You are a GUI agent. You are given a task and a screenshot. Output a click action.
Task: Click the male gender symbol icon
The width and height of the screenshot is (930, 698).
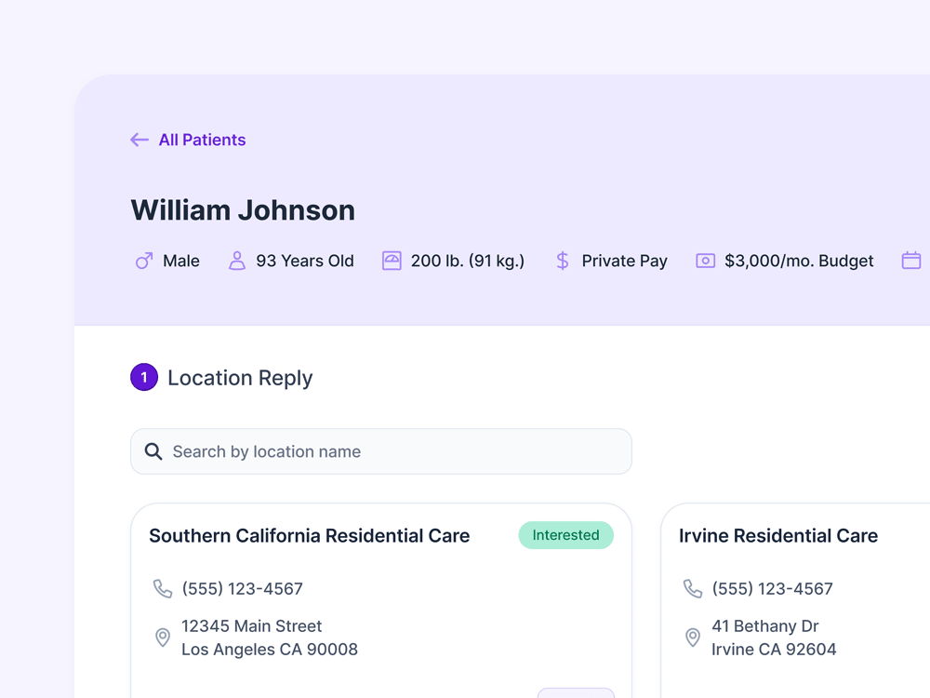144,261
